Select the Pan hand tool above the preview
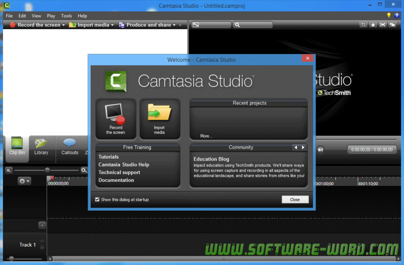Screen dimensions: 404x265 (x=373, y=24)
